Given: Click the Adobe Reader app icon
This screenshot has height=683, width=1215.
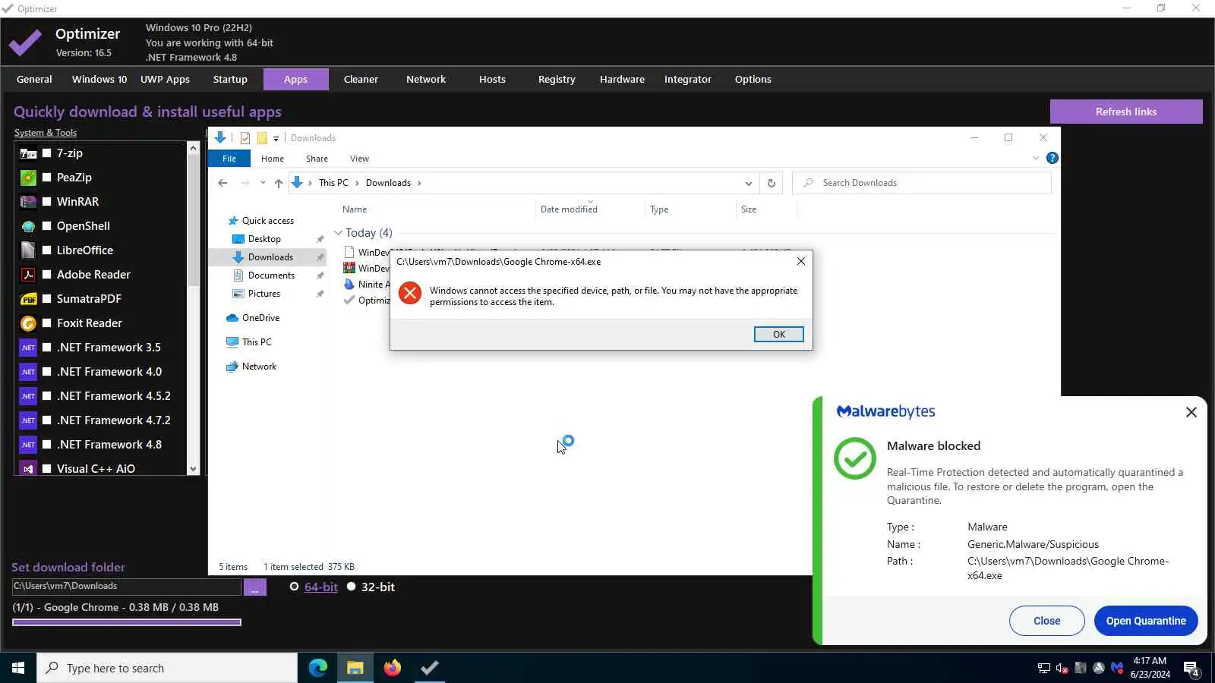Looking at the screenshot, I should 28,275.
